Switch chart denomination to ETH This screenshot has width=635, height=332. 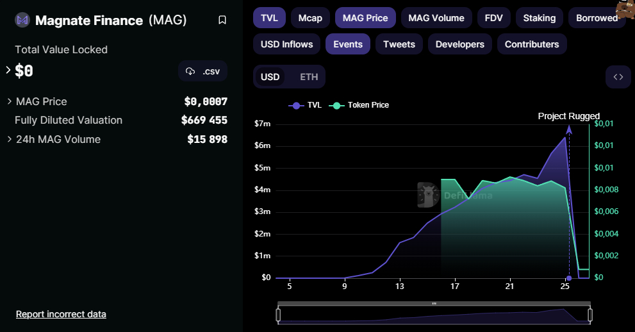point(309,76)
